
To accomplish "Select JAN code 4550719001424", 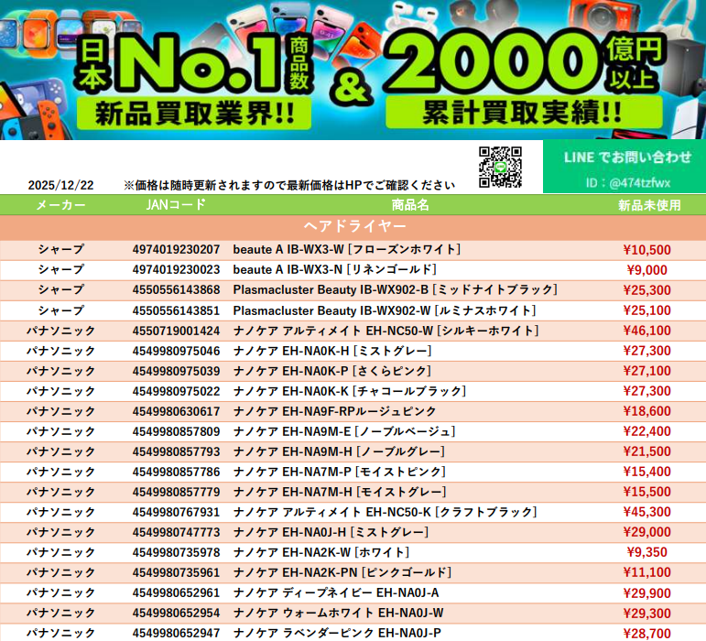I will pos(176,331).
